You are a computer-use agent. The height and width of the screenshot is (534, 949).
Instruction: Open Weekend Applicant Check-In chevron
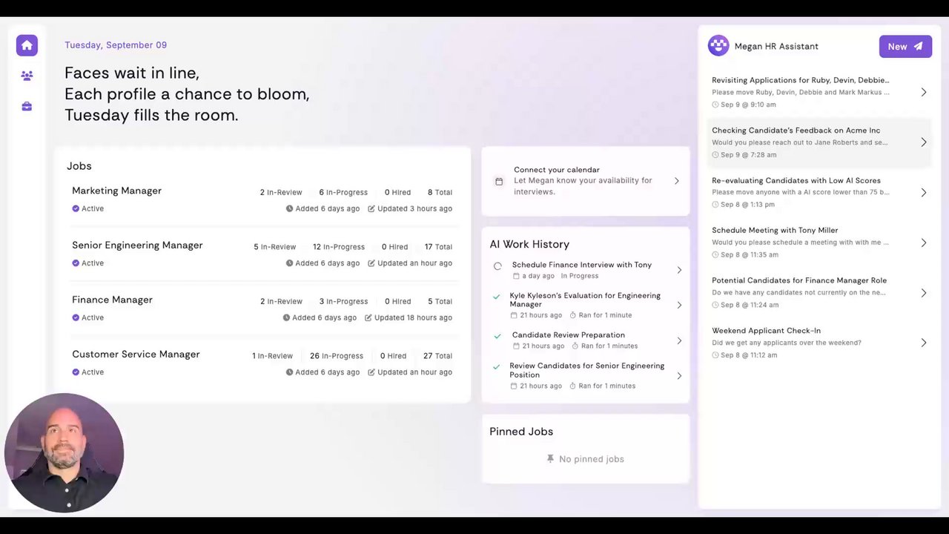(924, 343)
